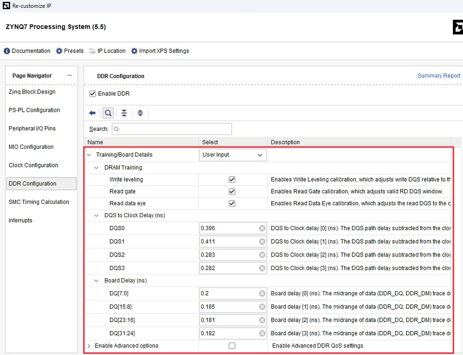The height and width of the screenshot is (355, 463).
Task: Open the Clock Configuration page
Action: (33, 165)
